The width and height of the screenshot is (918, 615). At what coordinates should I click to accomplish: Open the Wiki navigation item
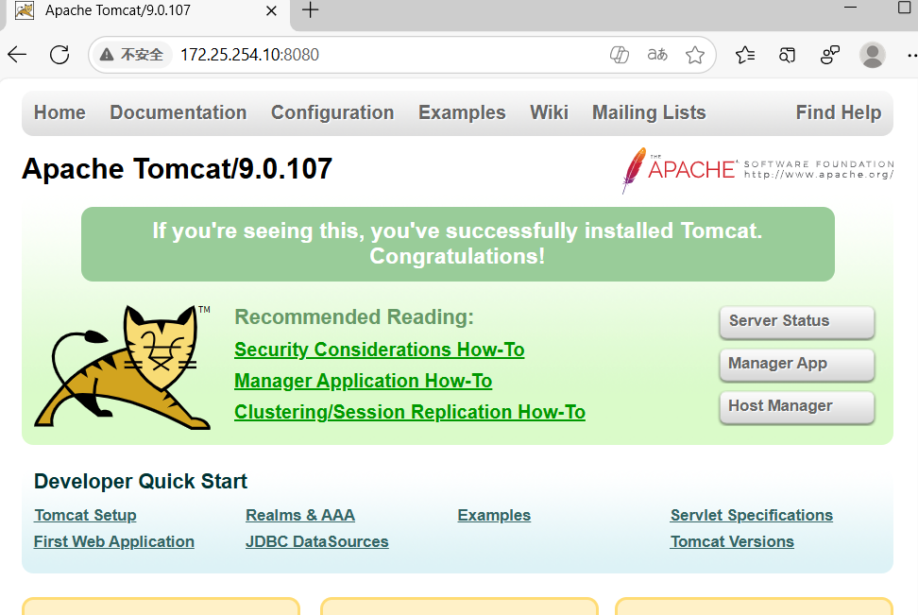(x=549, y=112)
